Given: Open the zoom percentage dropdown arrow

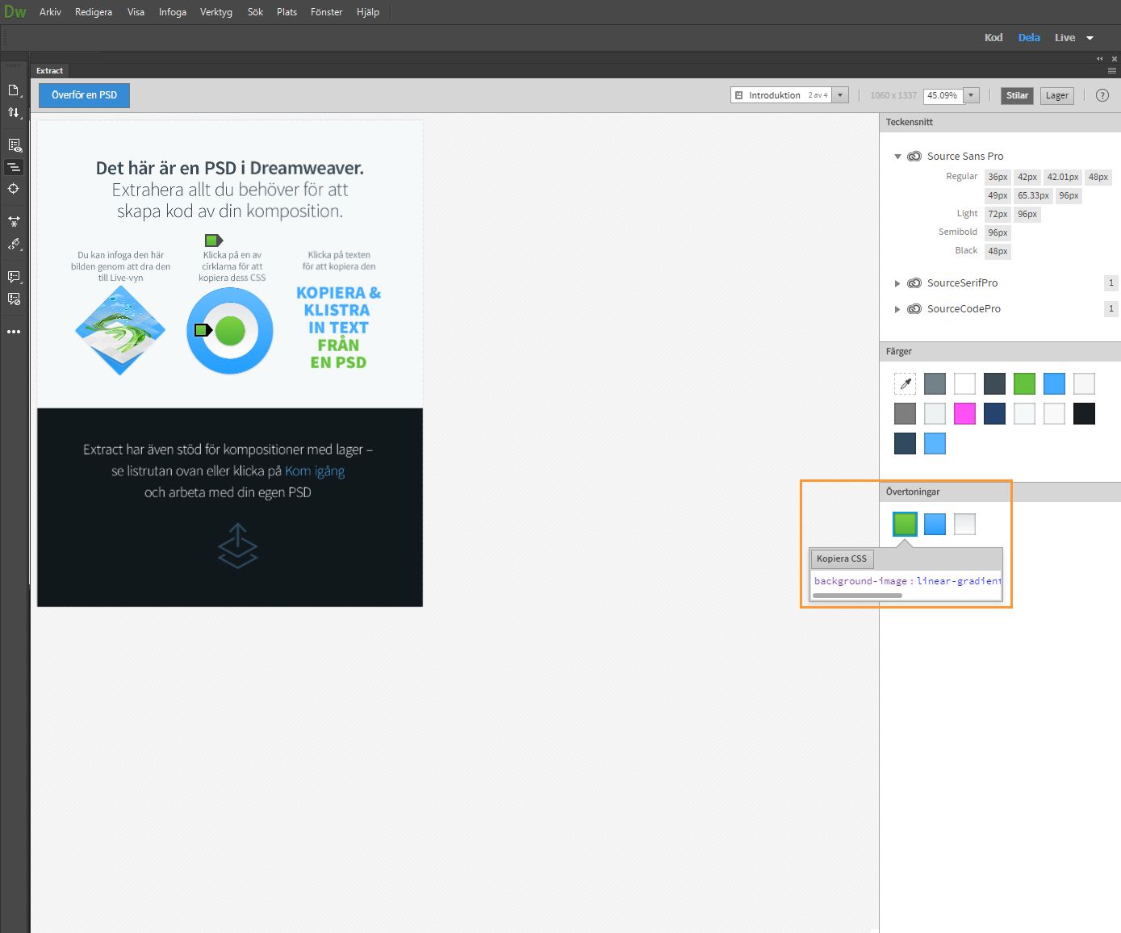Looking at the screenshot, I should click(x=971, y=95).
